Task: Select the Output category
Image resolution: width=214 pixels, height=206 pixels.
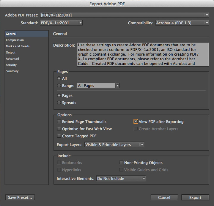Action: pyautogui.click(x=27, y=52)
